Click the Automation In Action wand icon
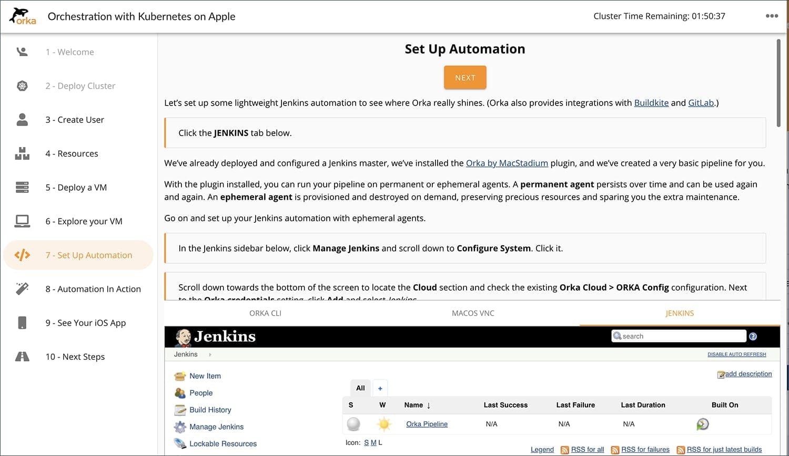 [22, 288]
